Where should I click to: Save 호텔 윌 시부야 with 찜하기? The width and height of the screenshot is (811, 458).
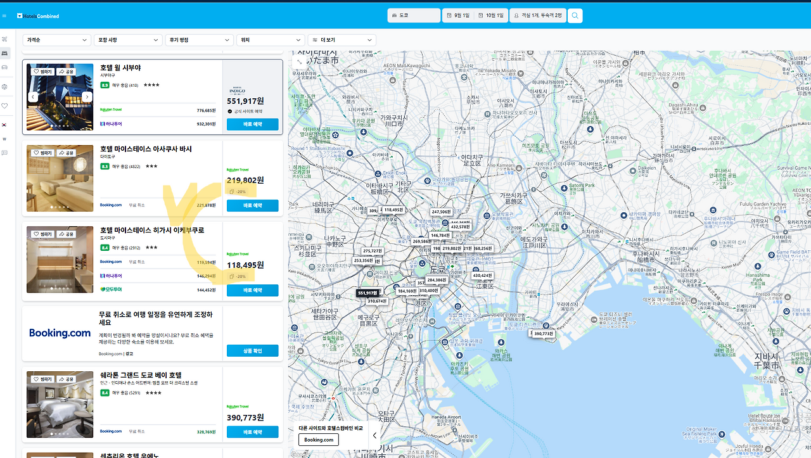point(42,72)
